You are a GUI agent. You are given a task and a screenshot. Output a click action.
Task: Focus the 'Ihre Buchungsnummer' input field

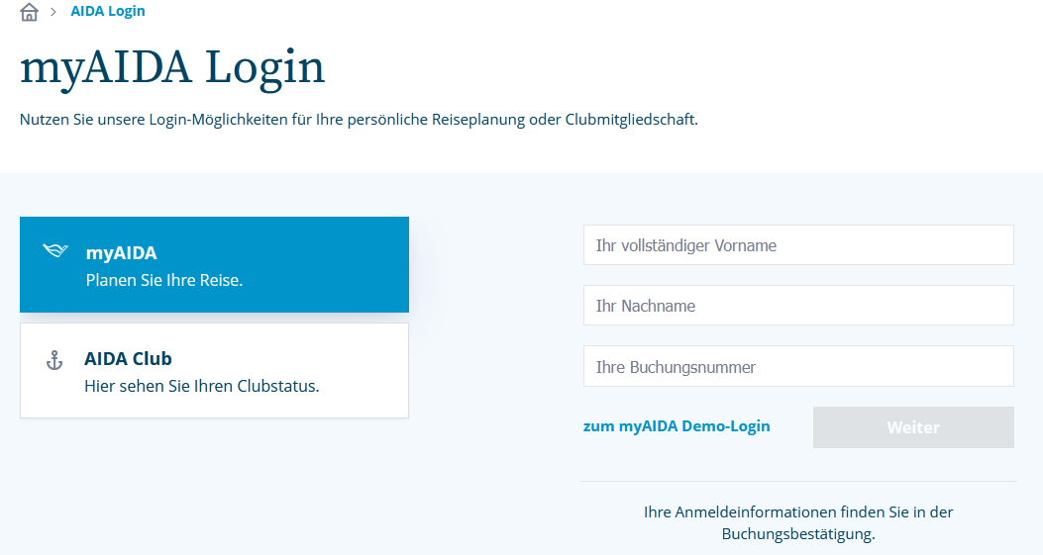coord(798,366)
